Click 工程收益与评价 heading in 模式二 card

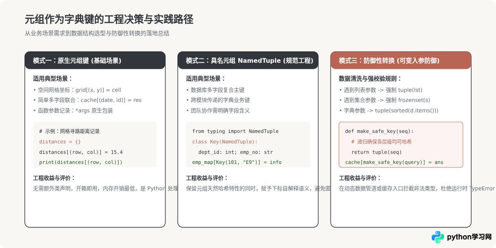(207, 178)
